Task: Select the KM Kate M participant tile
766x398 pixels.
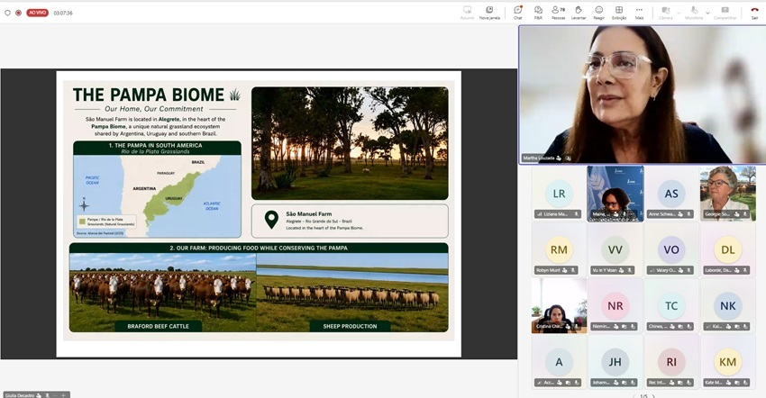Action: pyautogui.click(x=728, y=362)
